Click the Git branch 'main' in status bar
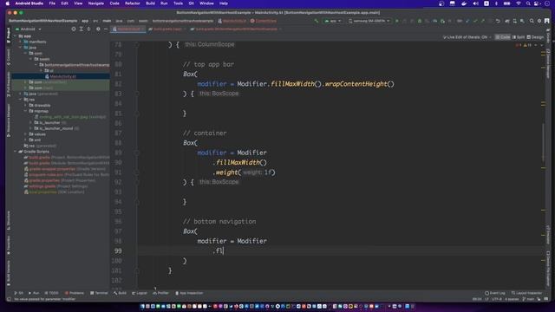Viewport: 555px width, 312px height. (528, 299)
